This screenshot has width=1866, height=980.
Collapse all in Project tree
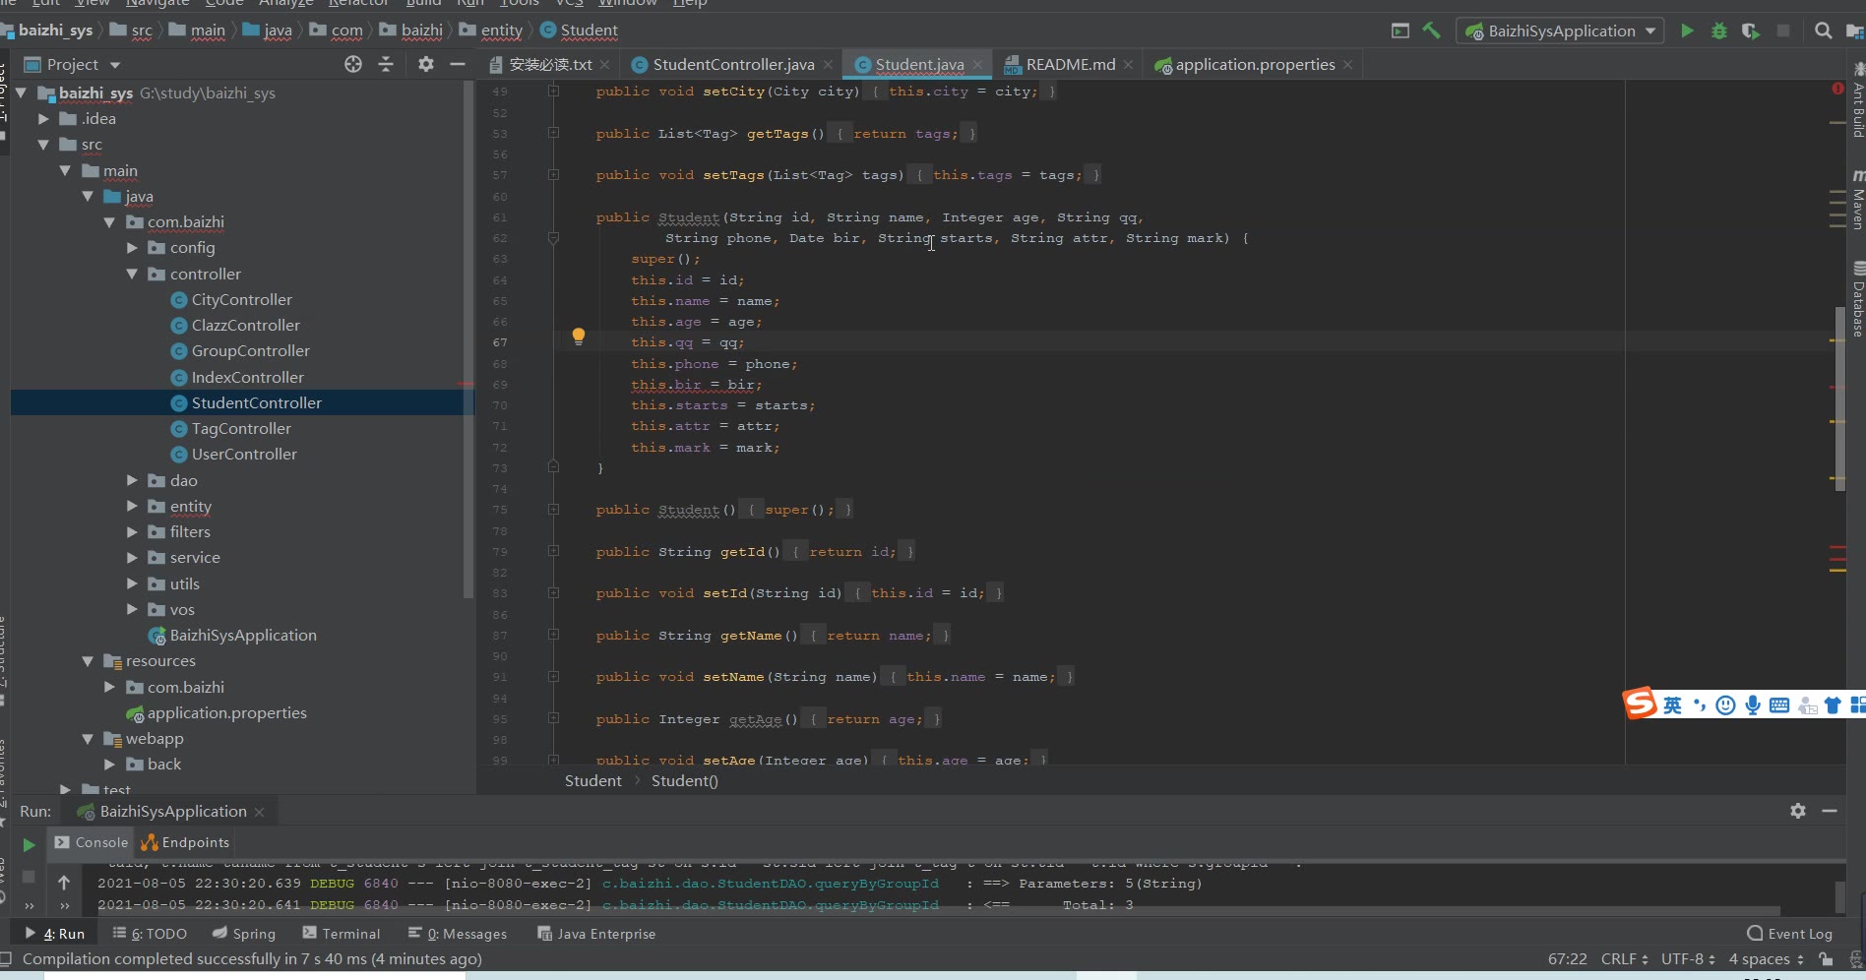click(386, 65)
